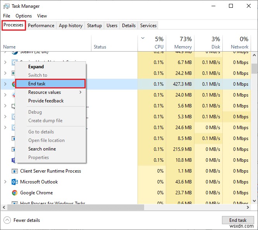The image size is (258, 230).
Task: Expand the process row using 24.0 MB
Action: pyautogui.click(x=5, y=95)
